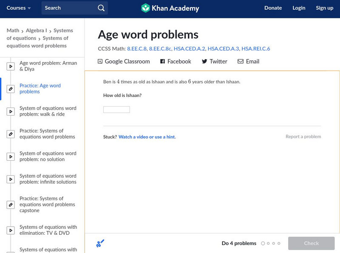The image size is (340, 253).
Task: Click the search magnifier icon
Action: 101,8
